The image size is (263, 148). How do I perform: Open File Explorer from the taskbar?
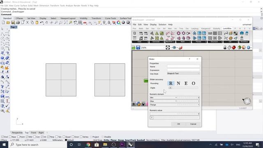click(x=105, y=144)
